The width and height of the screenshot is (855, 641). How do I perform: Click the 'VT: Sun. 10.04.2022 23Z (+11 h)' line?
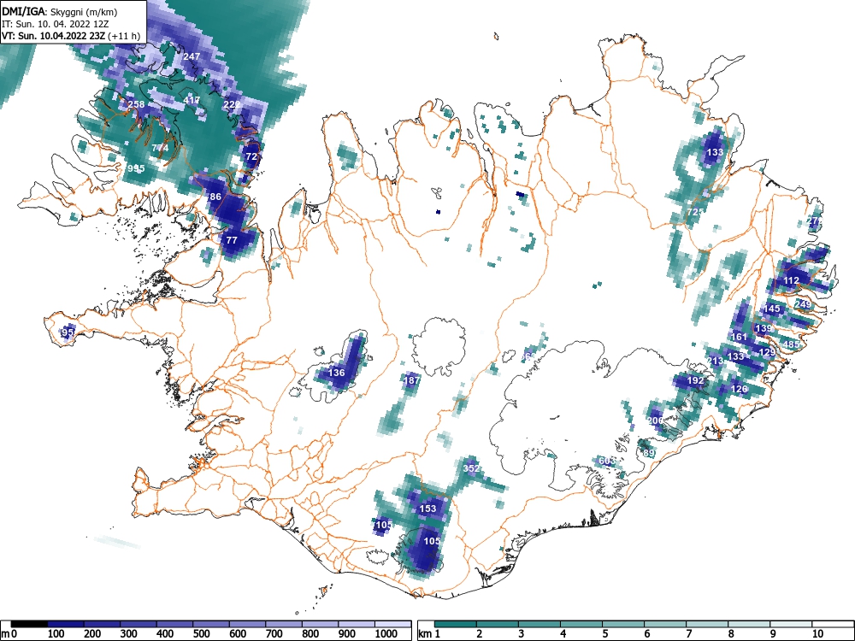[x=71, y=36]
